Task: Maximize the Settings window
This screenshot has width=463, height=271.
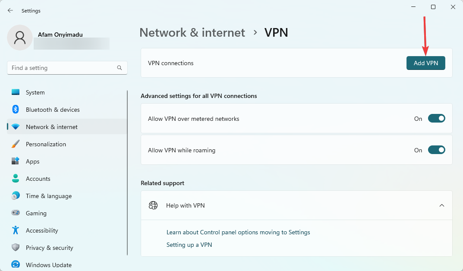Action: click(x=433, y=7)
